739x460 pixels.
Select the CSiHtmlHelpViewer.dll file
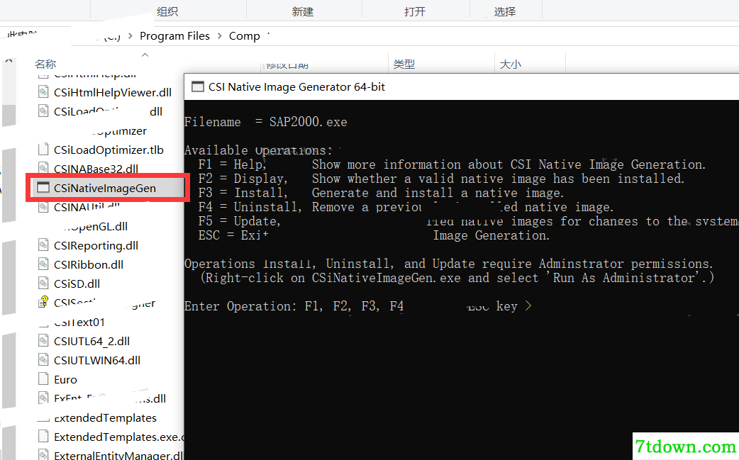(112, 92)
